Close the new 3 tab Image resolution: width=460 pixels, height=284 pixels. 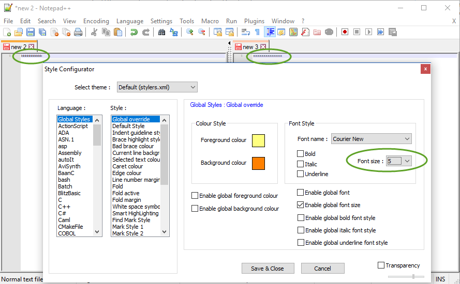[x=263, y=46]
